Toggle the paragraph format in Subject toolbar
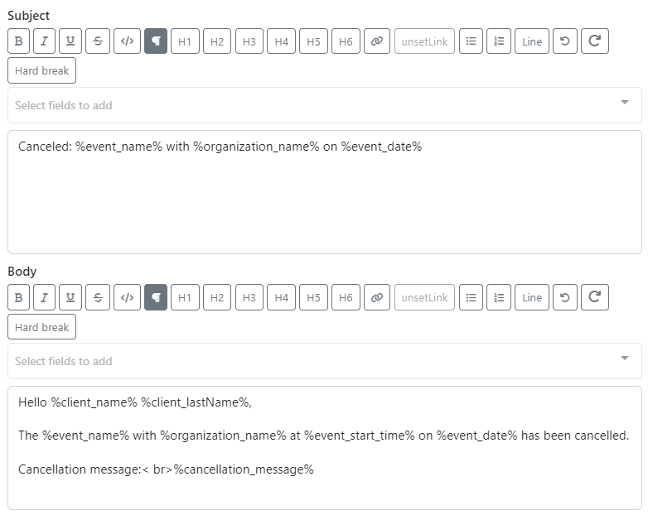 click(156, 41)
